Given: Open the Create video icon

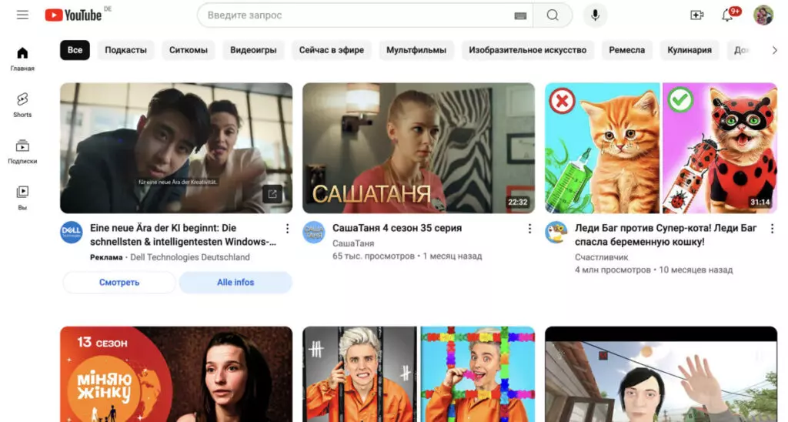Looking at the screenshot, I should [x=696, y=15].
